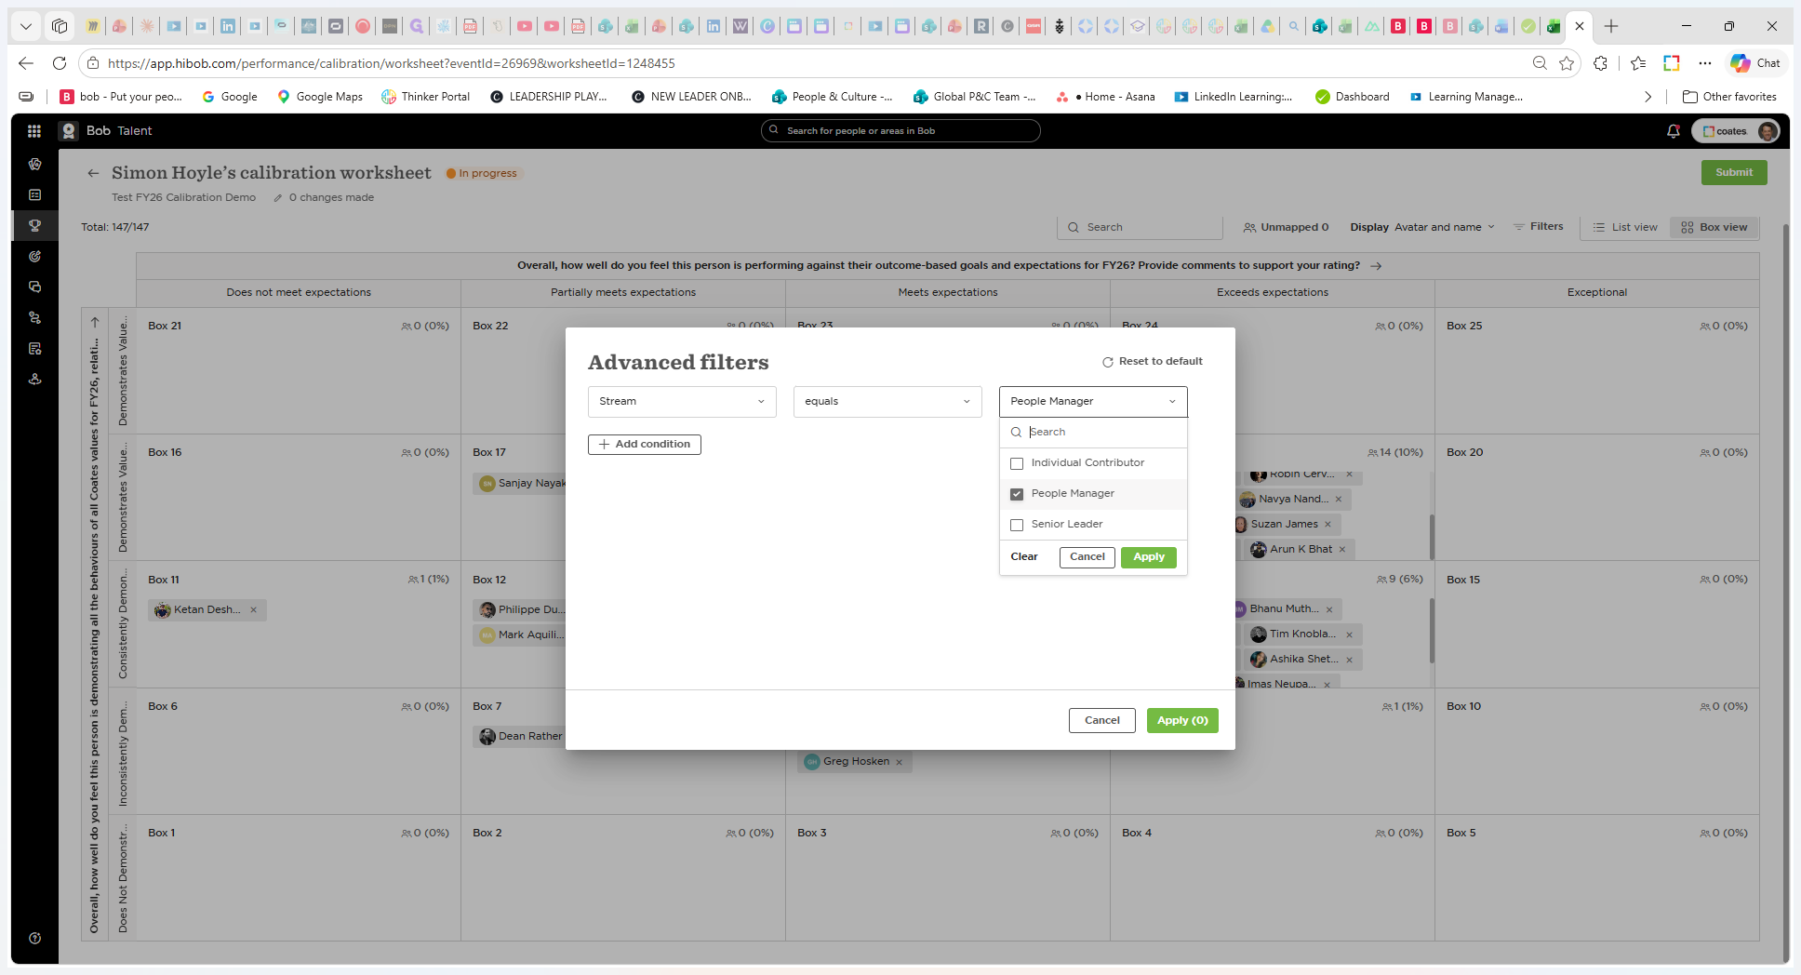This screenshot has height=975, width=1801.
Task: Uncheck the People Manager checkbox
Action: point(1017,494)
